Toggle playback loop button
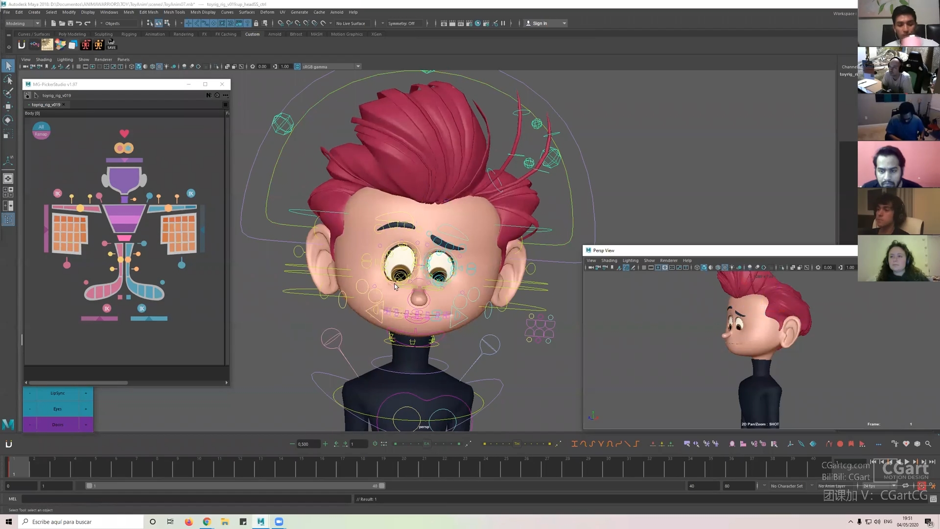The height and width of the screenshot is (529, 940). [x=905, y=486]
